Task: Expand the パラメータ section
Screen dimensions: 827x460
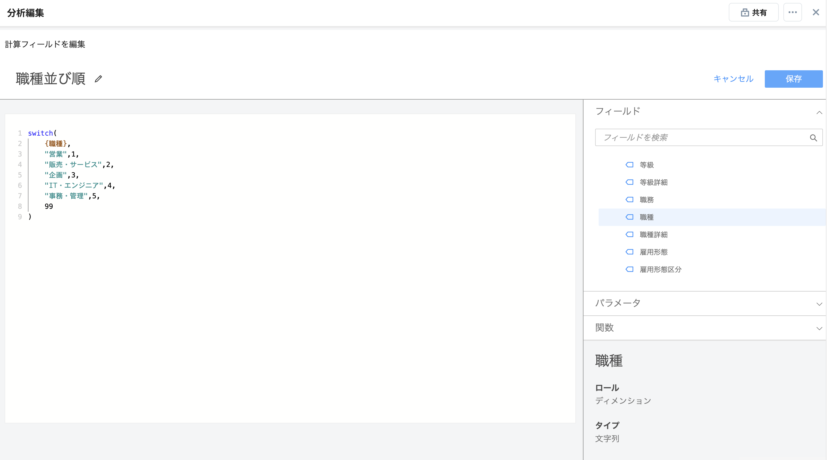Action: click(819, 303)
